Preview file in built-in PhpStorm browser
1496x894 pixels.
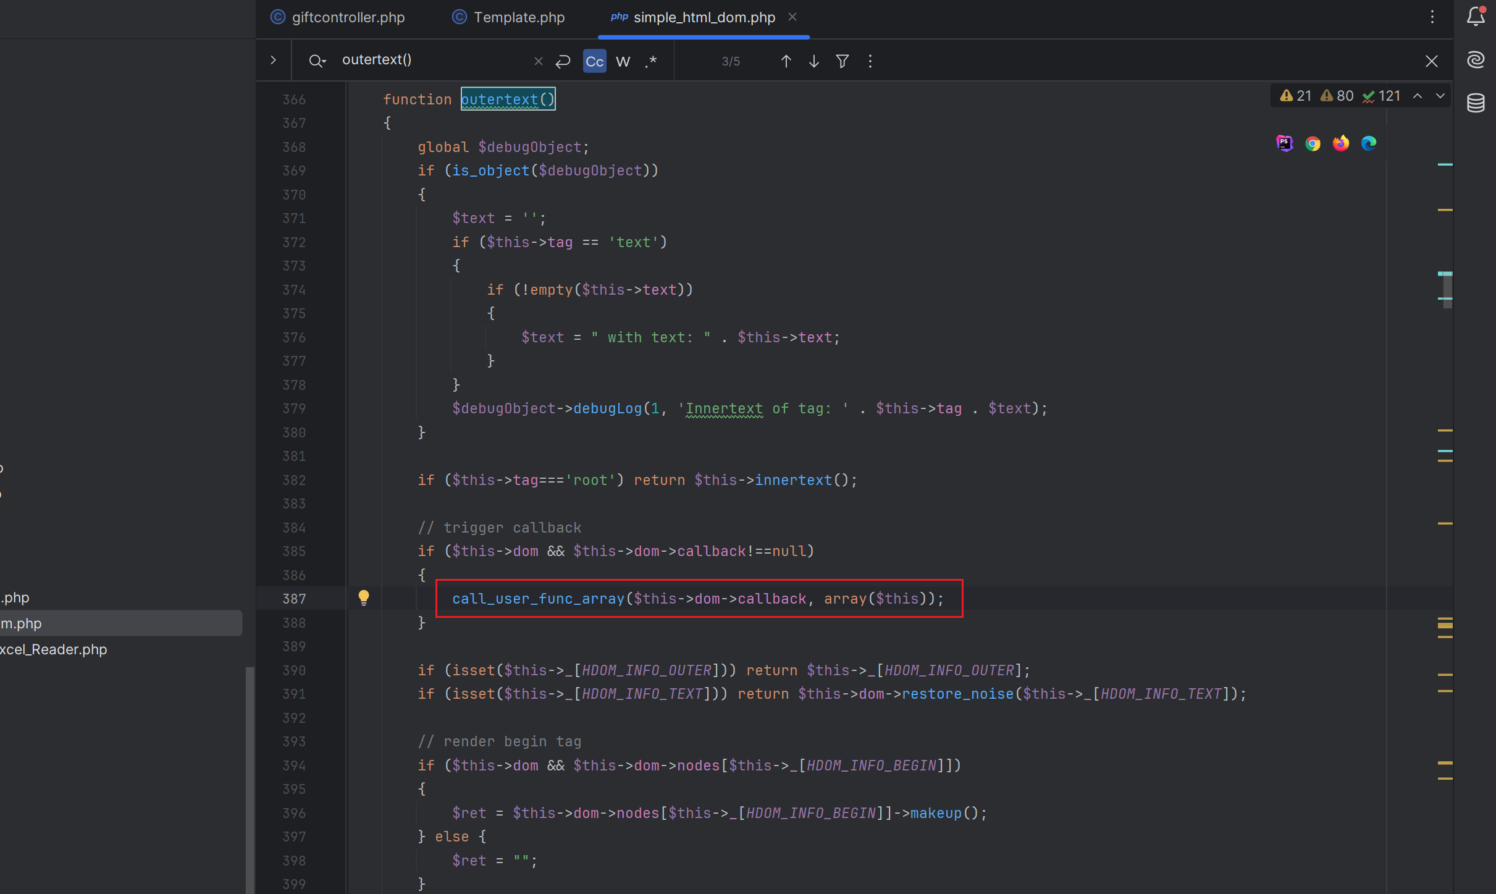[x=1285, y=143]
